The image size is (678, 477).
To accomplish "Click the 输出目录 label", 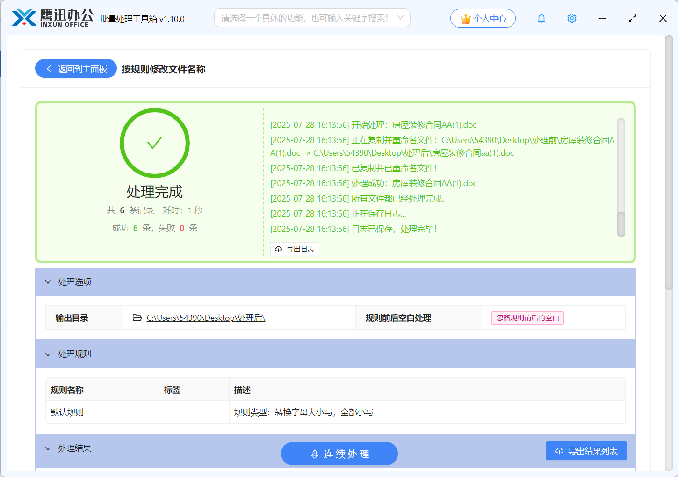I will coord(72,318).
